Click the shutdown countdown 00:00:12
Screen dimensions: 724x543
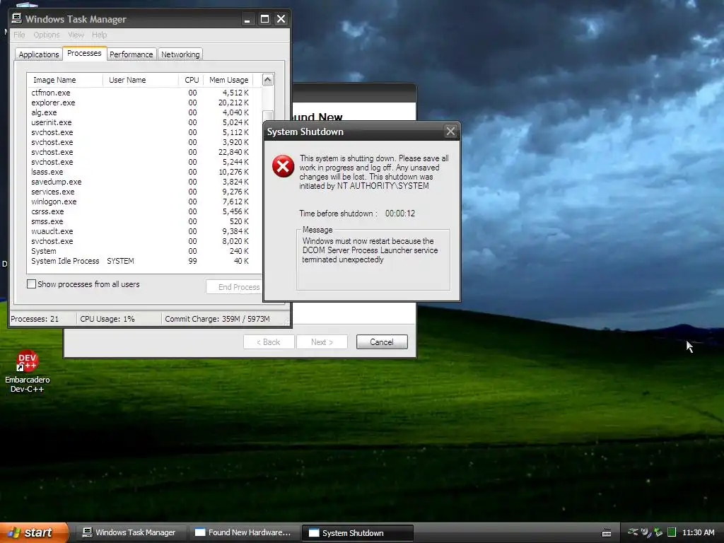click(400, 214)
